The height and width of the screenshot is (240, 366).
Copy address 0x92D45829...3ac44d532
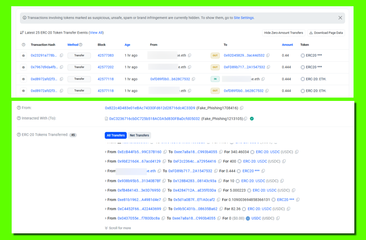point(268,56)
